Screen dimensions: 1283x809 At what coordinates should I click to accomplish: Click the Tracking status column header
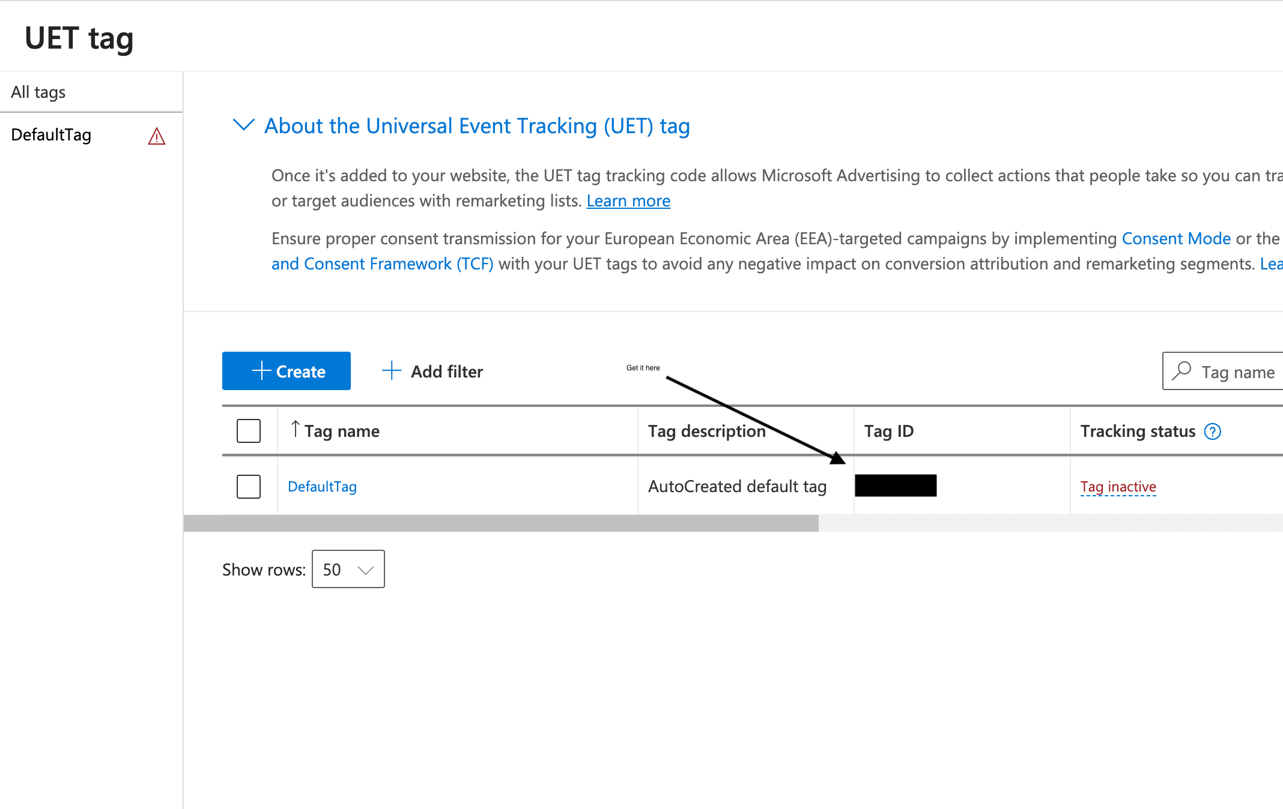click(1138, 432)
